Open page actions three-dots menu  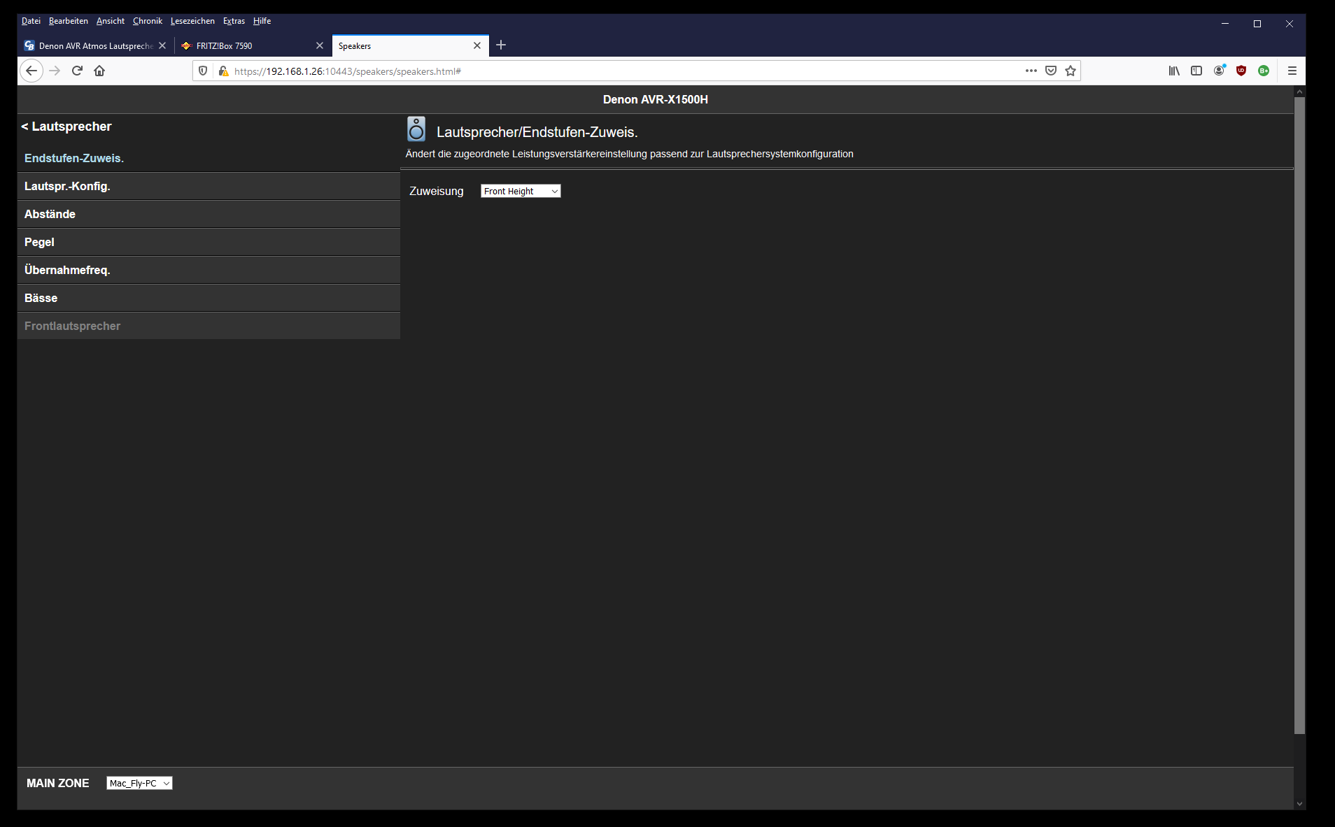1031,71
